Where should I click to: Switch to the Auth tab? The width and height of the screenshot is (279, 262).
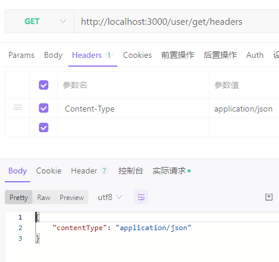point(255,55)
